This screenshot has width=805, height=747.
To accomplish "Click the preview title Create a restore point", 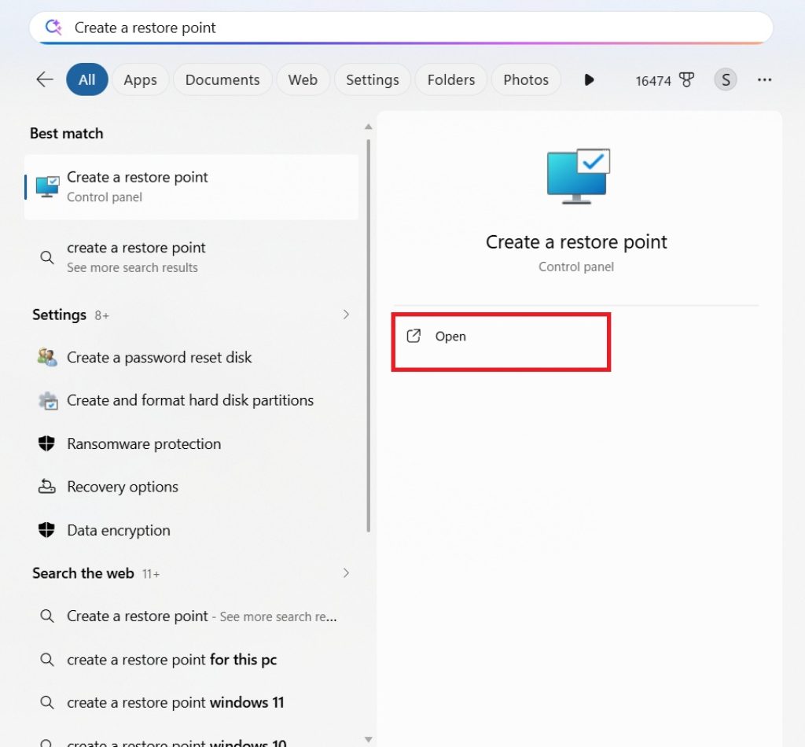I will click(576, 242).
